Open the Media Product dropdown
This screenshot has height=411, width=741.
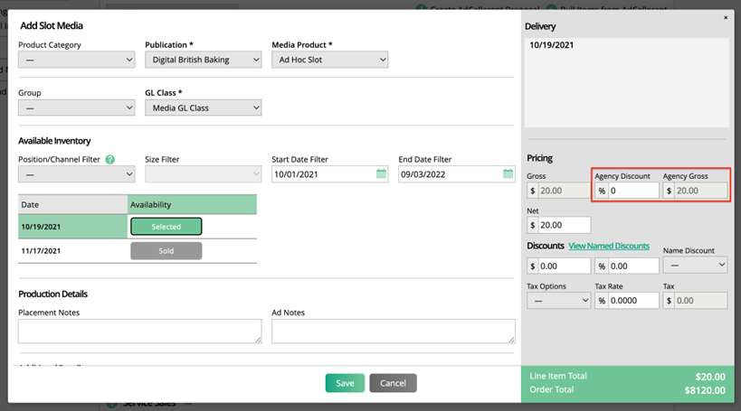330,61
